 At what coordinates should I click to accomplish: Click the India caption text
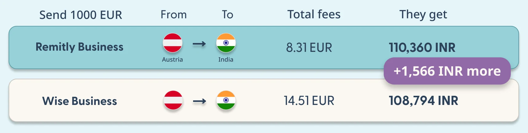coord(226,59)
